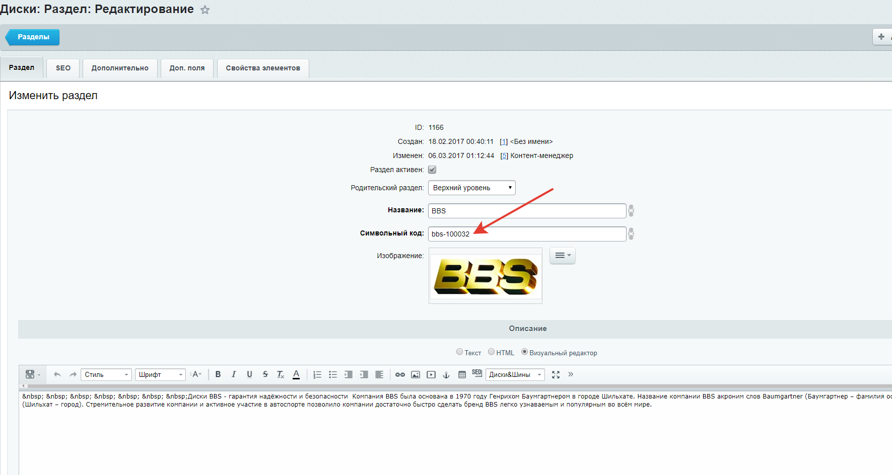Click Описание section header
This screenshot has width=892, height=475.
[x=528, y=329]
